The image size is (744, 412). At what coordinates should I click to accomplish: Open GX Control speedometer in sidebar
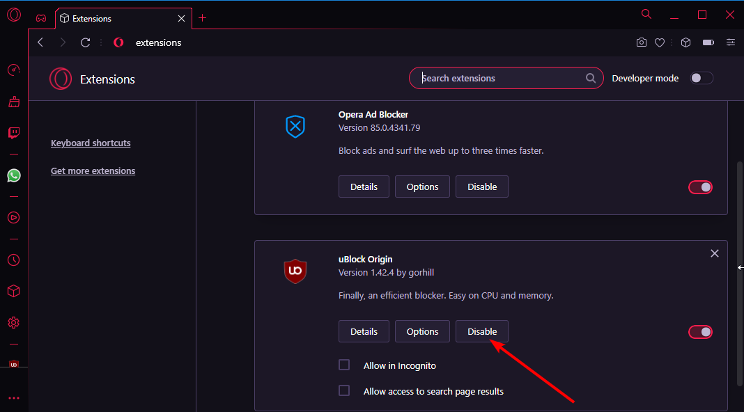[14, 70]
